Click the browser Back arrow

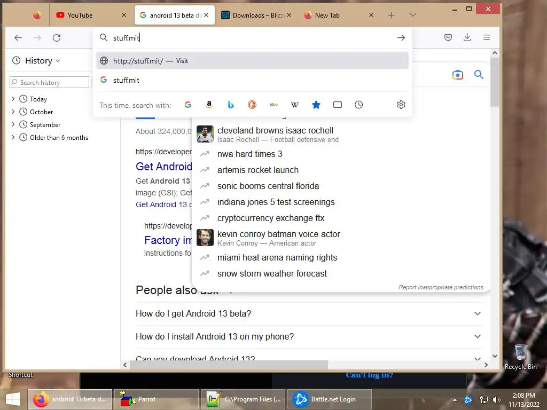coord(18,38)
